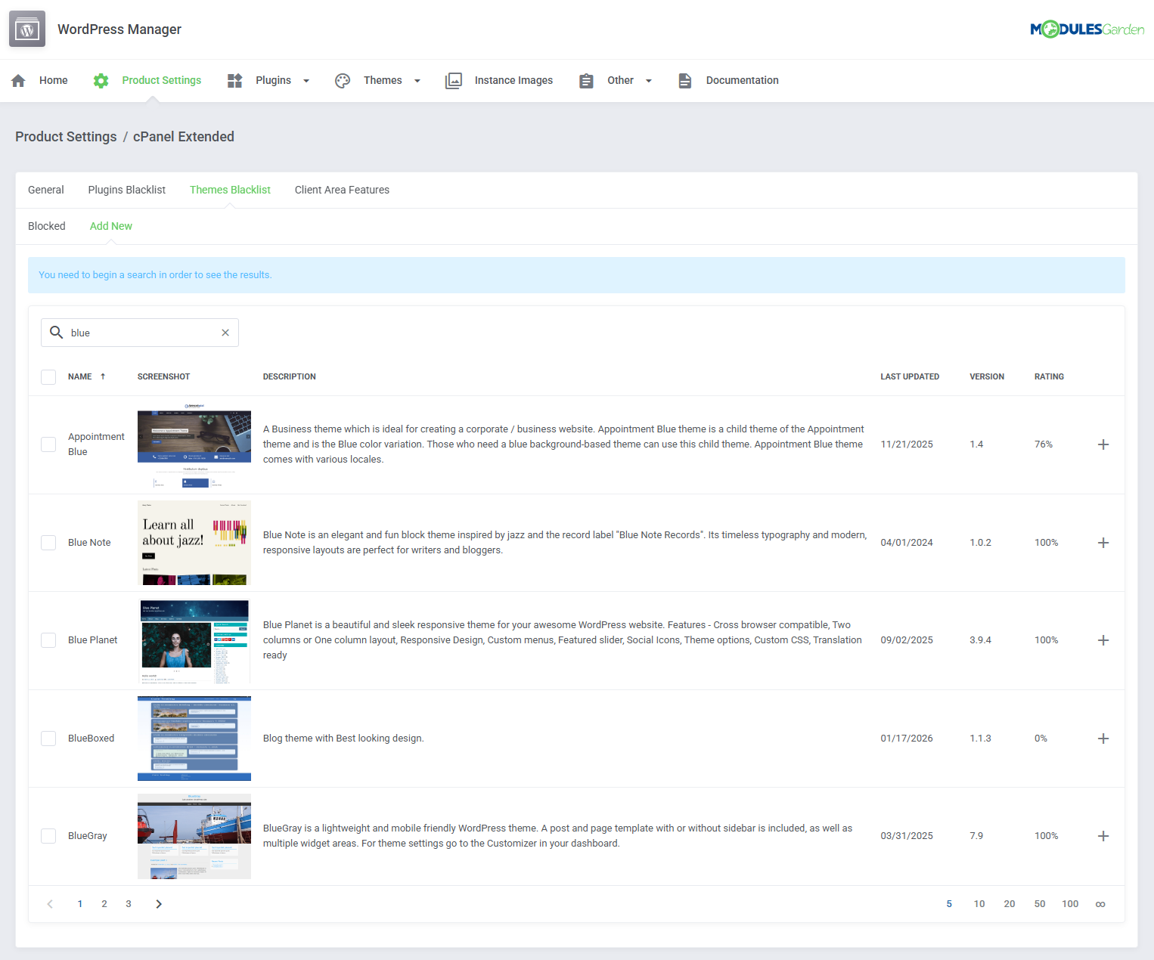Tick the BlueGray theme checkbox
This screenshot has width=1154, height=960.
click(x=48, y=836)
